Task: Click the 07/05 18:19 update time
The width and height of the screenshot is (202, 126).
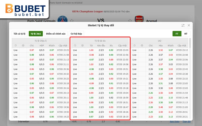Action: click(122, 117)
